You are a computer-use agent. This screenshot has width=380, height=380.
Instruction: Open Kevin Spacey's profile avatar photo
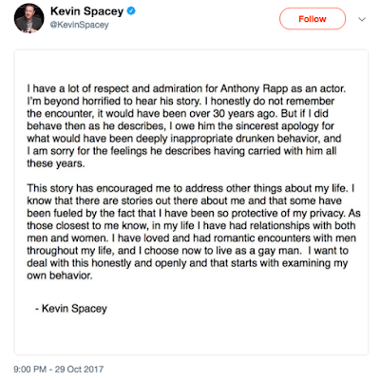coord(28,18)
